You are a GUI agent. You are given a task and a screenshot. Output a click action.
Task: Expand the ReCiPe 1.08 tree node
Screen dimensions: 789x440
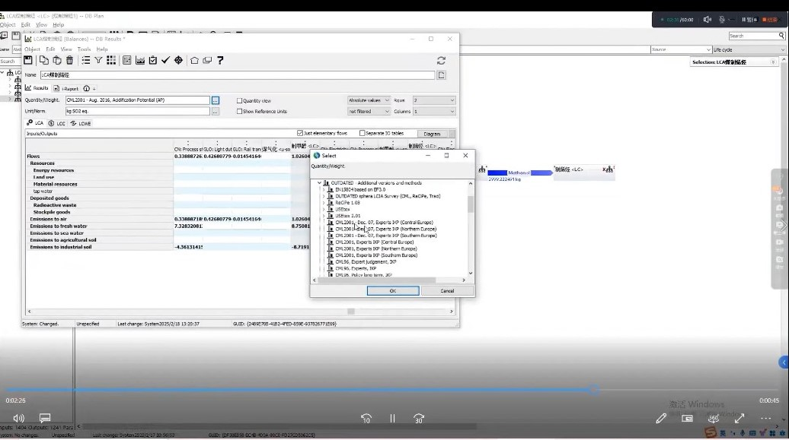pyautogui.click(x=324, y=203)
